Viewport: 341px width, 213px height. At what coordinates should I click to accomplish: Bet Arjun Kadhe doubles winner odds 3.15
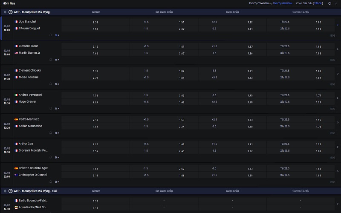[x=95, y=208]
